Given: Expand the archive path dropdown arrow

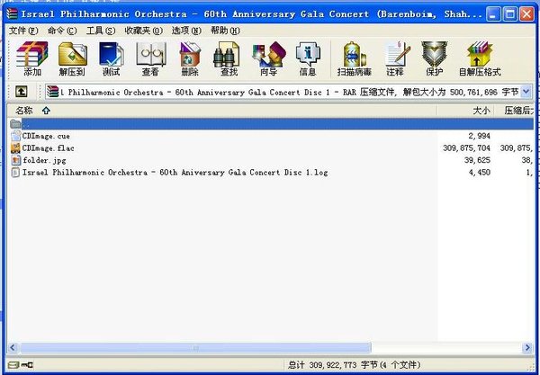Looking at the screenshot, I should [526, 92].
